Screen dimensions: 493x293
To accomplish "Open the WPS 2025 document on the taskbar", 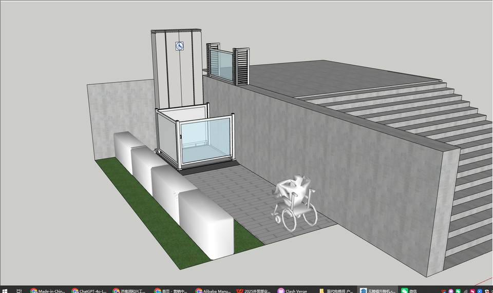I will (x=254, y=291).
